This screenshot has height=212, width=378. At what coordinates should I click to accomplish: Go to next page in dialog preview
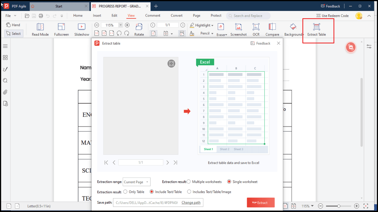168,163
